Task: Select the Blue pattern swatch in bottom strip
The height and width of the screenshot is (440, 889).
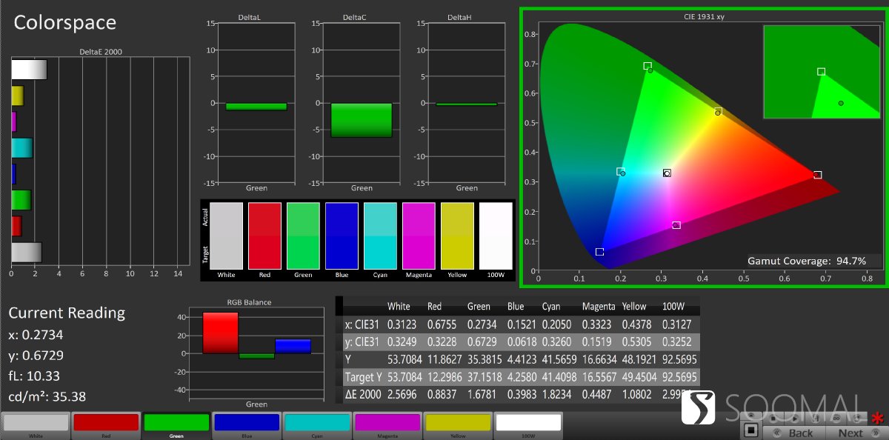Action: click(247, 422)
